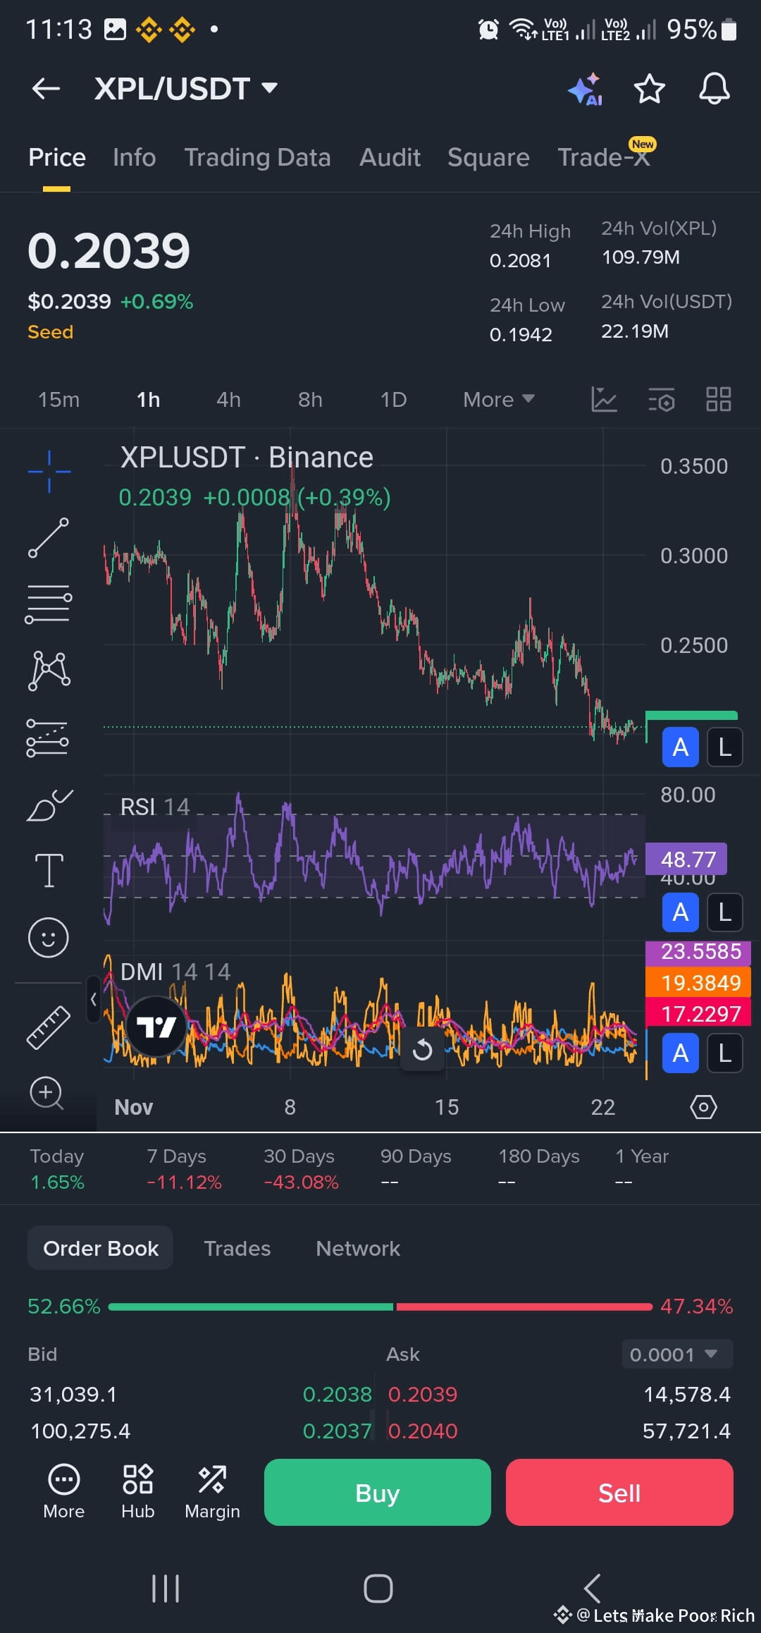Image resolution: width=761 pixels, height=1633 pixels.
Task: Open price alert bell icon
Action: 714,89
